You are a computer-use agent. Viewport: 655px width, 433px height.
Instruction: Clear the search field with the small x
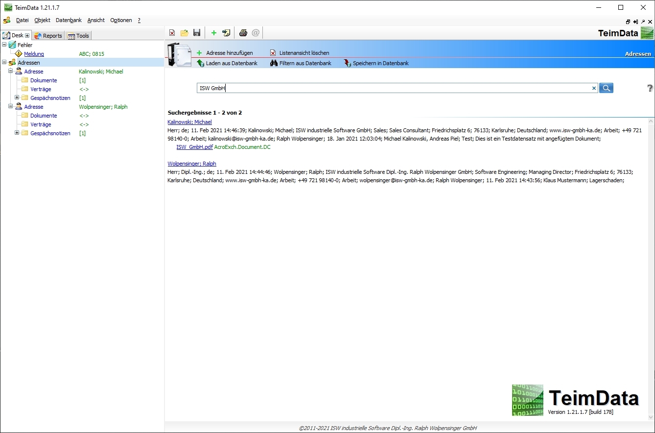pos(594,88)
